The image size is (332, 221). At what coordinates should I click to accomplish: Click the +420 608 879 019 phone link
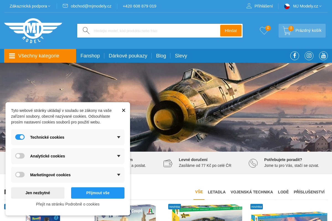(x=139, y=6)
